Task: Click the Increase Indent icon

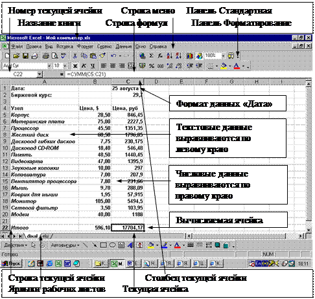Action: click(199, 66)
